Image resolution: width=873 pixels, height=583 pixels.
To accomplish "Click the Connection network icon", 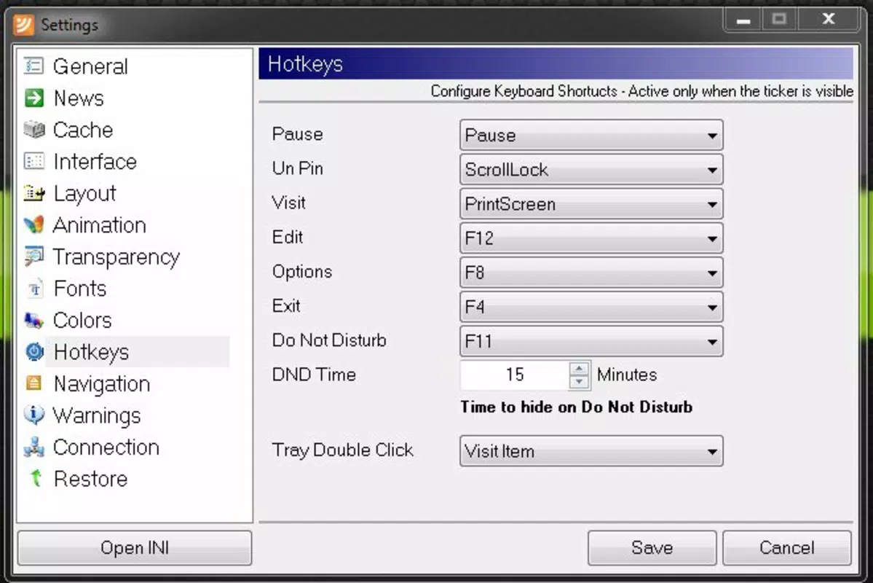I will pos(34,447).
